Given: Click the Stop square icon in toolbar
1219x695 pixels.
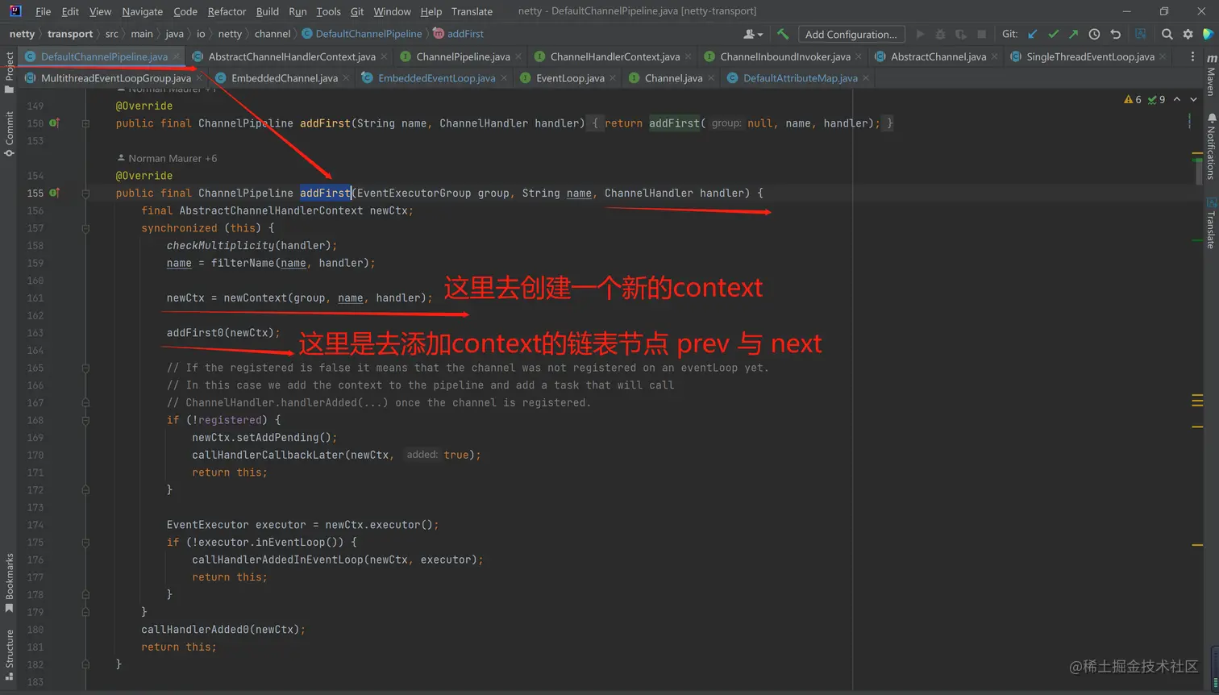Looking at the screenshot, I should [981, 34].
